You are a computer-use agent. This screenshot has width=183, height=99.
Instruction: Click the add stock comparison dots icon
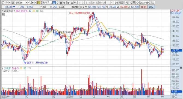pyautogui.click(x=127, y=2)
